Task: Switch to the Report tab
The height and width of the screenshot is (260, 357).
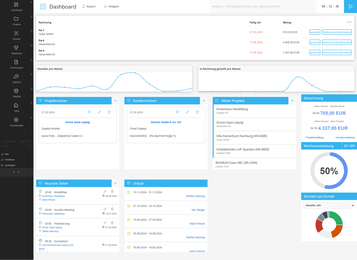Action: [89, 7]
